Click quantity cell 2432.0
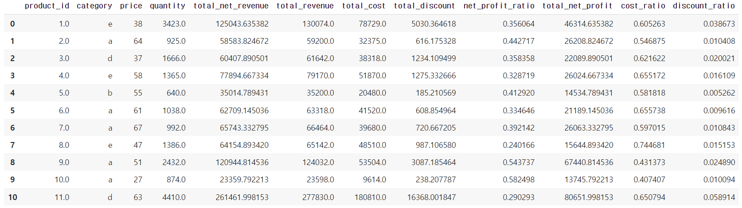 [x=174, y=162]
